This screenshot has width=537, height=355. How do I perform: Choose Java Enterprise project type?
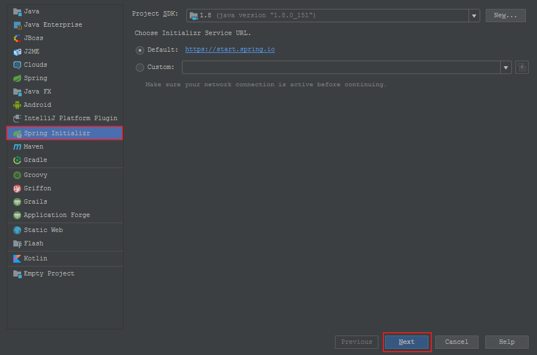53,25
